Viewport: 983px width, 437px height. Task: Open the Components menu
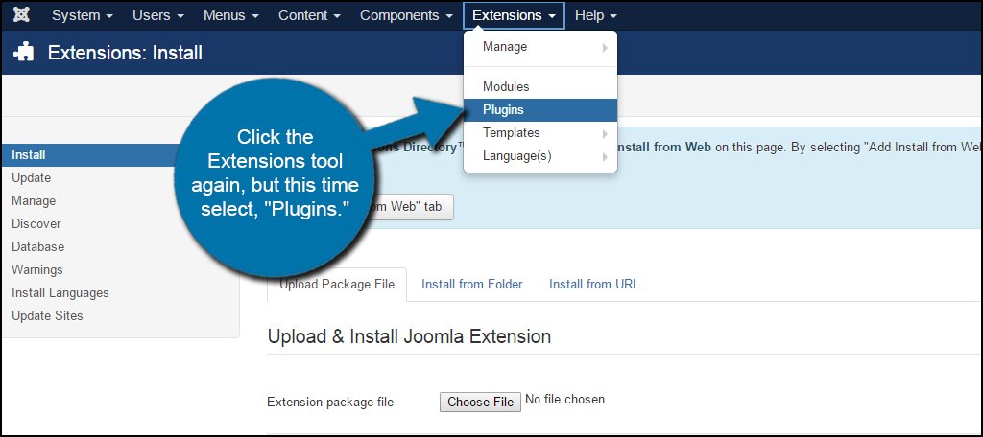tap(406, 15)
